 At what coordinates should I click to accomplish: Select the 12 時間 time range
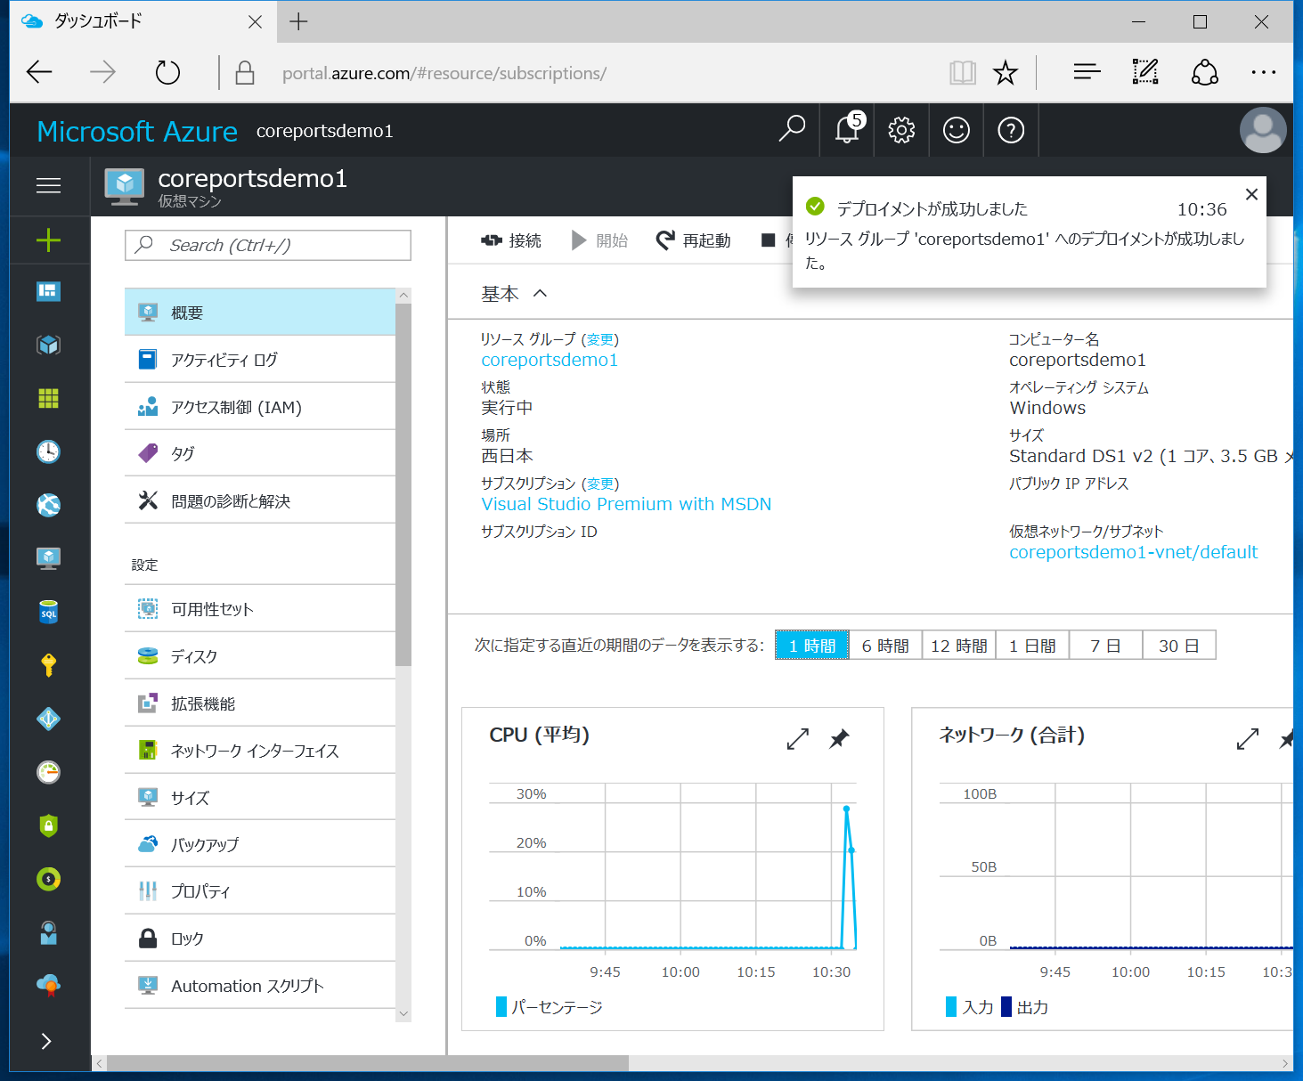(959, 646)
